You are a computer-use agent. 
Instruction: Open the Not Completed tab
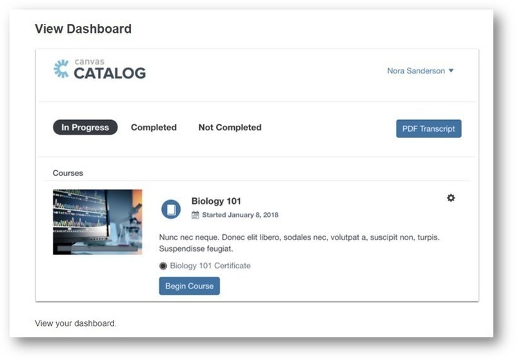(230, 128)
